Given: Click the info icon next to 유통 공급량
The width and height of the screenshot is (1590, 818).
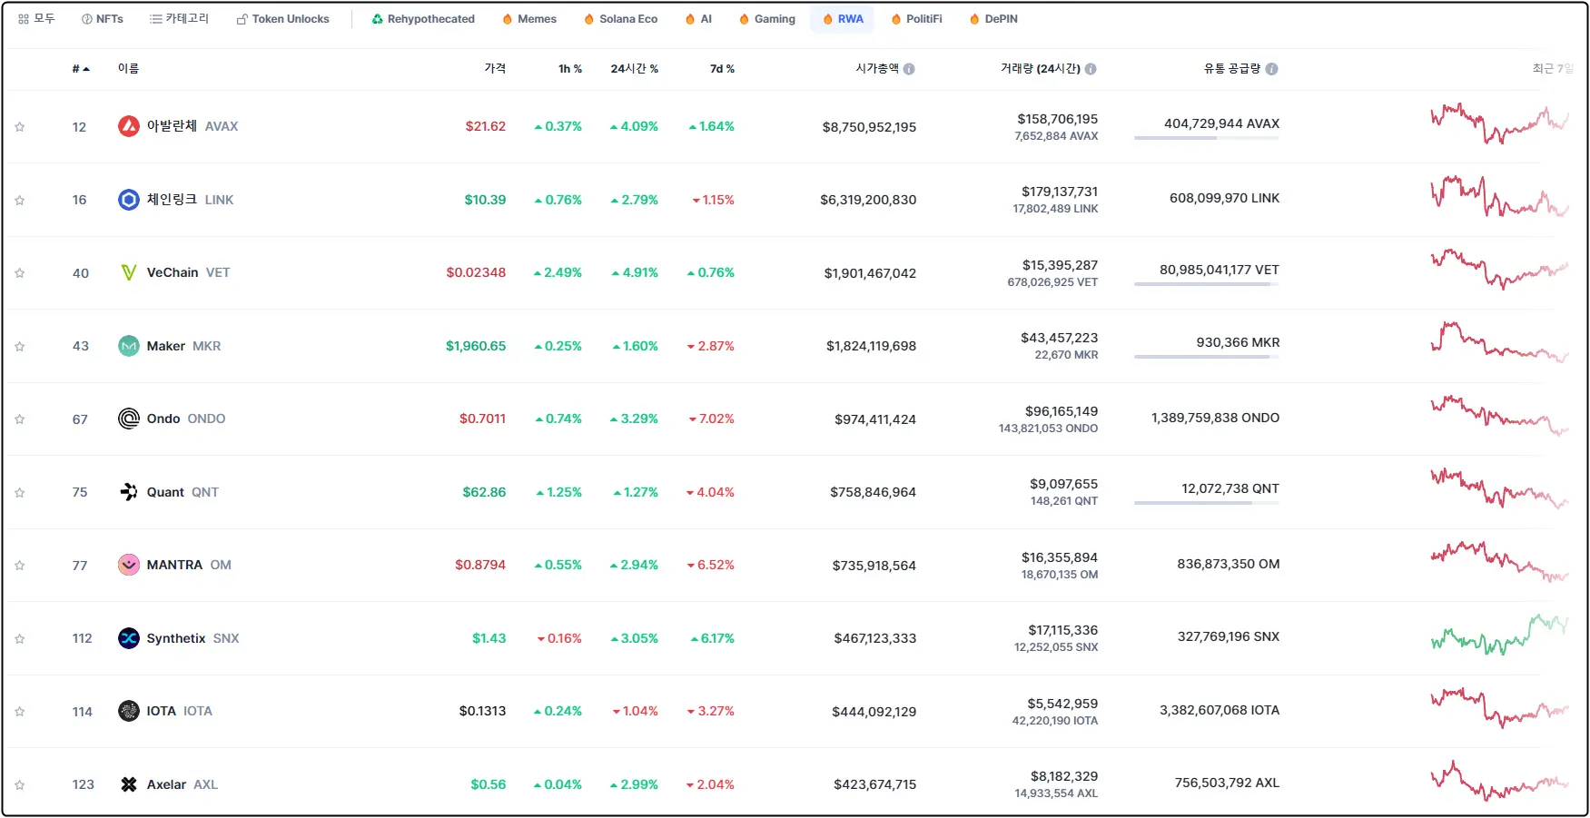Looking at the screenshot, I should (x=1271, y=69).
